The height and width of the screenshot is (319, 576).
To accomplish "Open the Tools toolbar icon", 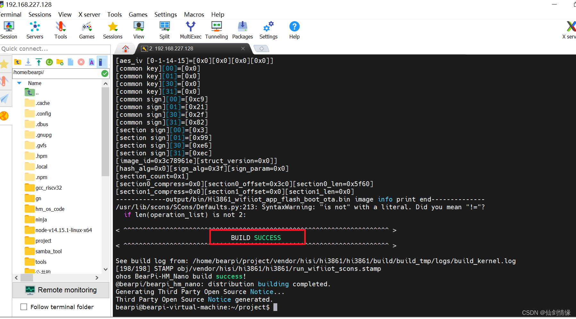I will pyautogui.click(x=61, y=30).
